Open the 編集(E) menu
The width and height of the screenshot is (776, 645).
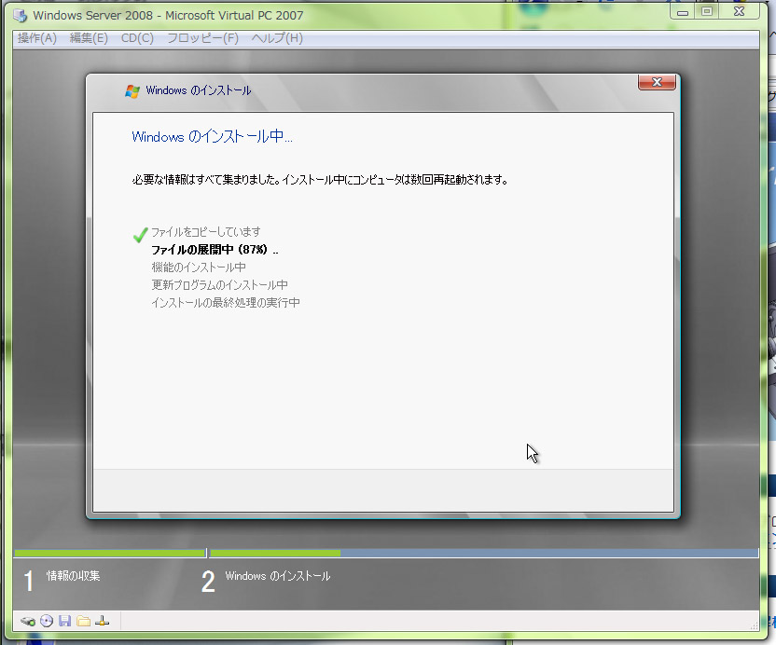tap(90, 38)
